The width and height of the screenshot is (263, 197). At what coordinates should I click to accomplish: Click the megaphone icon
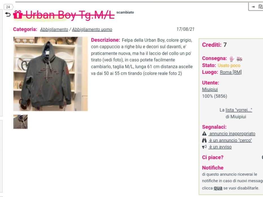coord(204,147)
